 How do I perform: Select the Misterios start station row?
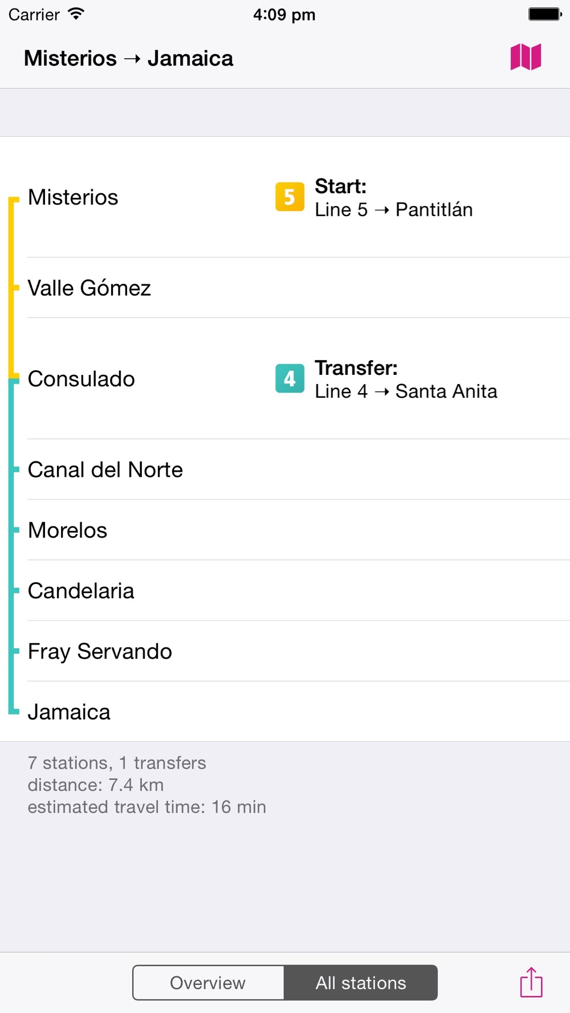click(285, 197)
